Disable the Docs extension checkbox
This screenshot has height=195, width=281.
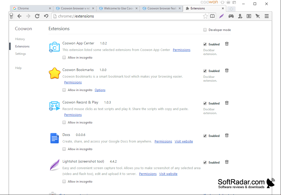[x=205, y=136]
